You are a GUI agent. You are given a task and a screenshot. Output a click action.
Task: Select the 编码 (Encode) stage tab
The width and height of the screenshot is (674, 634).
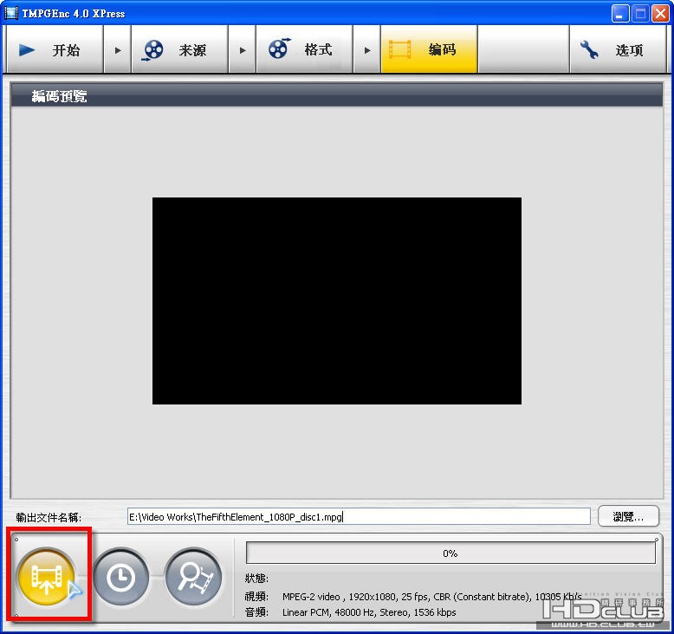click(x=429, y=50)
